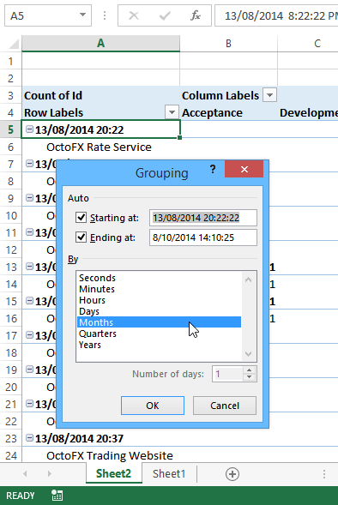The height and width of the screenshot is (505, 338).
Task: Click the OctoFX Rate Service cell
Action: (x=101, y=147)
